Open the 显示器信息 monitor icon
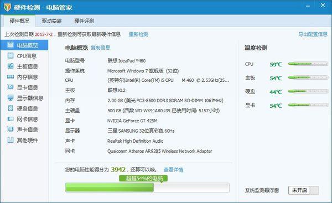The height and width of the screenshot is (203, 332). pos(11,97)
